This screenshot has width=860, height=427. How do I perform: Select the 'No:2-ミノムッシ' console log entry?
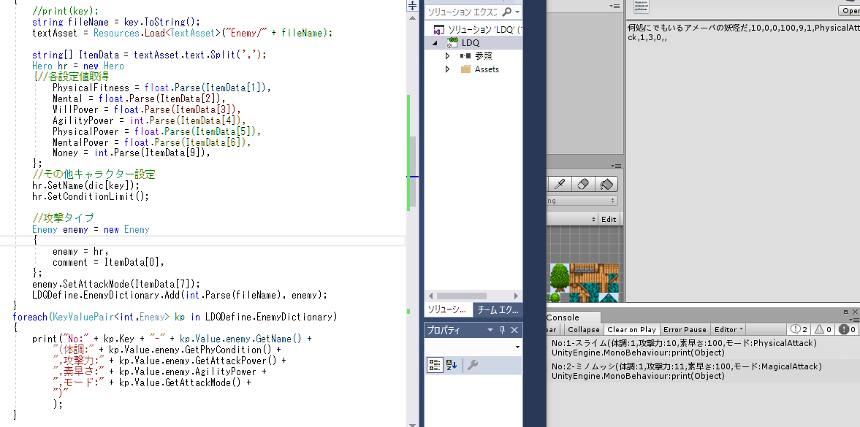click(x=702, y=371)
